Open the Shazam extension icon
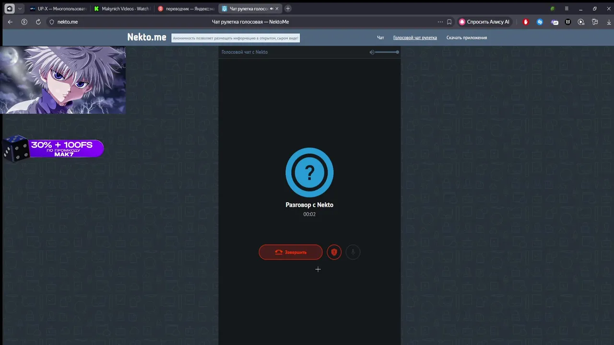This screenshot has height=345, width=614. point(540,22)
